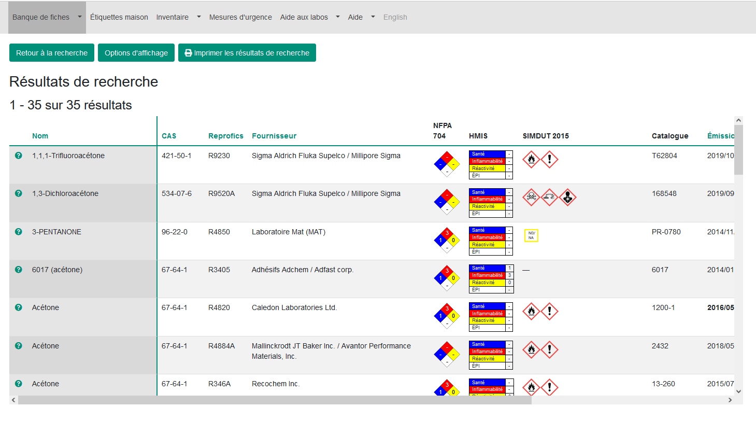Click Retour à la recherche button
Screen dimensions: 756x435
click(52, 52)
